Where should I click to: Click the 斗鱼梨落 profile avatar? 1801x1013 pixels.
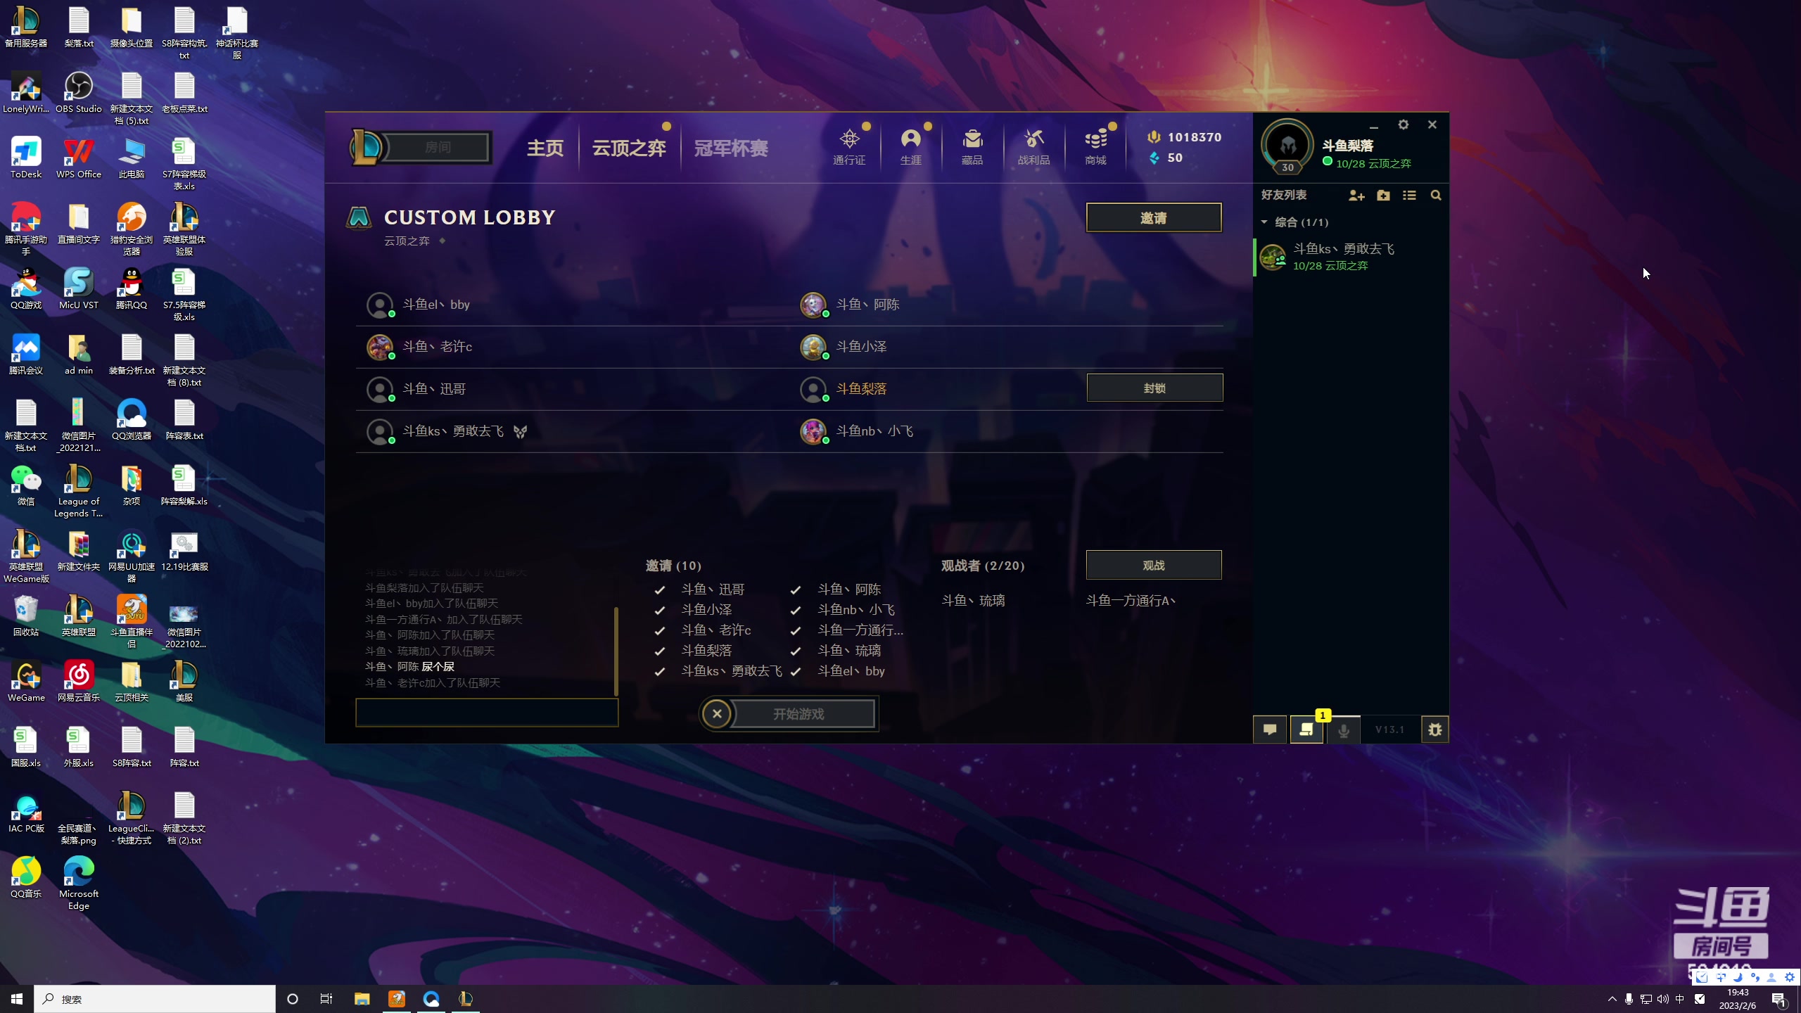1287,146
